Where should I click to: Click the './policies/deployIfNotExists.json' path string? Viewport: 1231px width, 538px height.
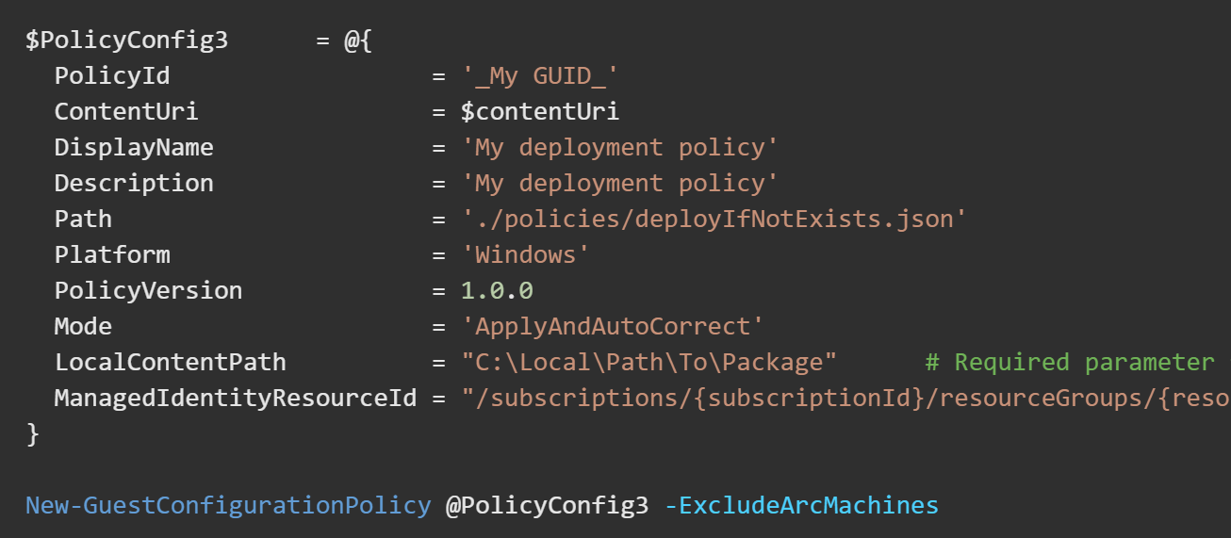(x=714, y=220)
